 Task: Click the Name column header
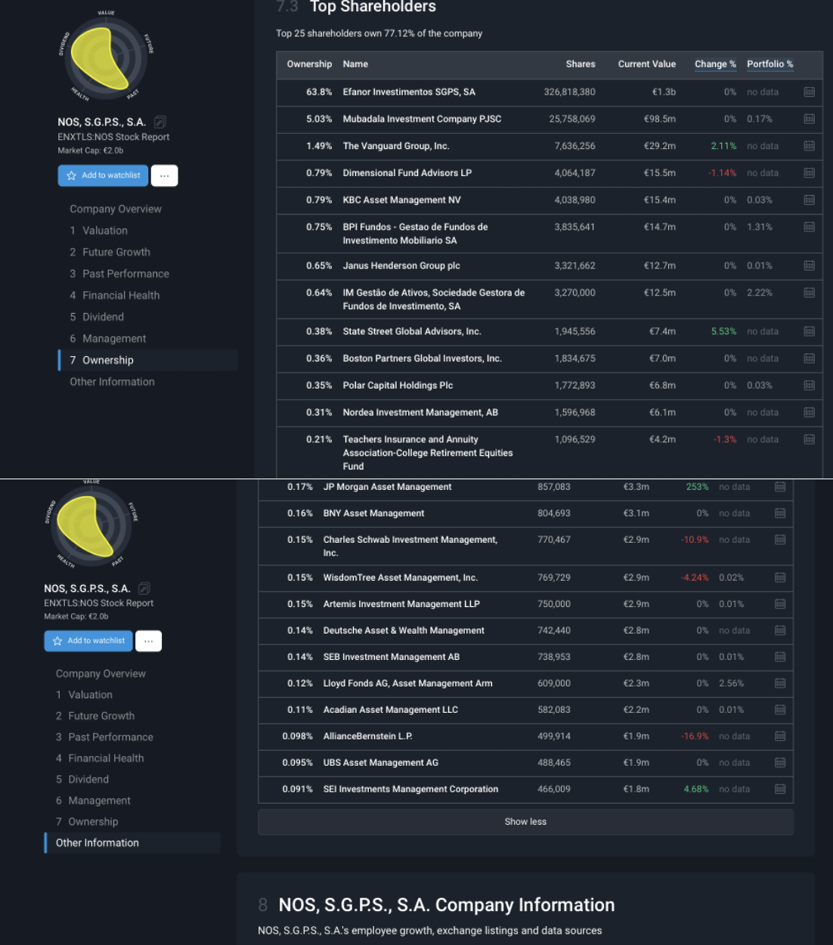pos(355,64)
